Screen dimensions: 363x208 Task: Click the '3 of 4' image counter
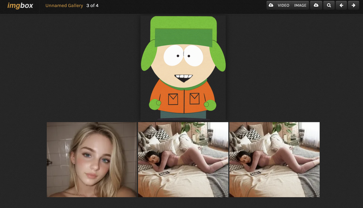[x=92, y=5]
